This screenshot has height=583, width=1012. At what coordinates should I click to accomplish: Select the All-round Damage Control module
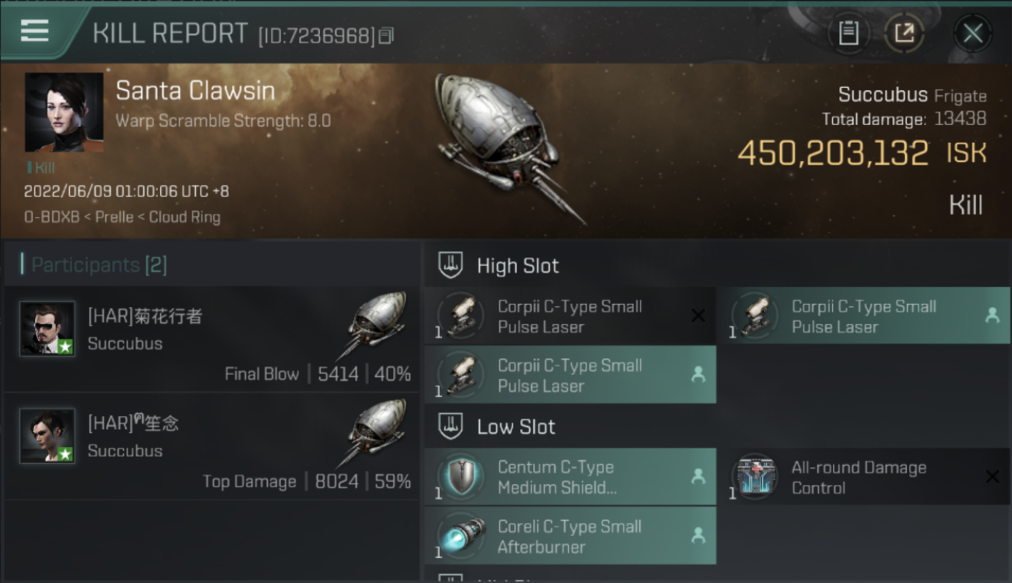pyautogui.click(x=864, y=477)
